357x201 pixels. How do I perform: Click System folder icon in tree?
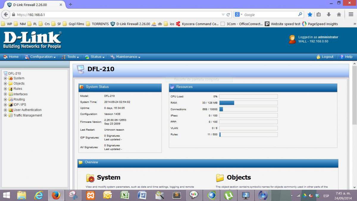point(10,78)
